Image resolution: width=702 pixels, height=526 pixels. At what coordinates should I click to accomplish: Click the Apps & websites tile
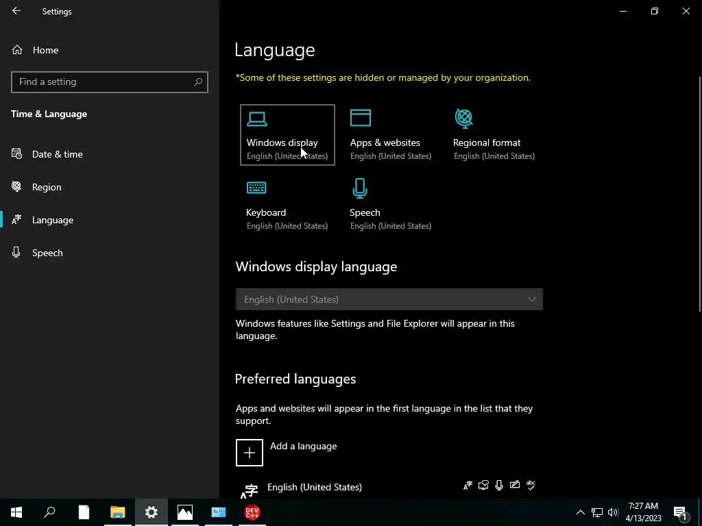(x=391, y=135)
